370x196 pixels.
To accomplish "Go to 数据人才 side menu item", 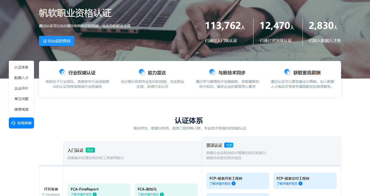I will tap(21, 78).
